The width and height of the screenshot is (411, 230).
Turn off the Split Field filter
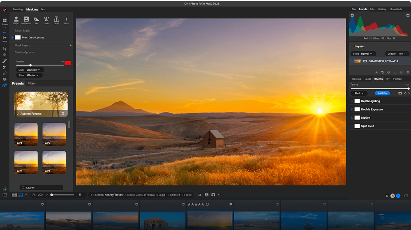click(x=352, y=126)
